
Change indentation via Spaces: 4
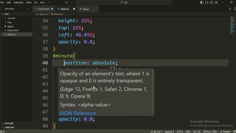click(x=169, y=132)
